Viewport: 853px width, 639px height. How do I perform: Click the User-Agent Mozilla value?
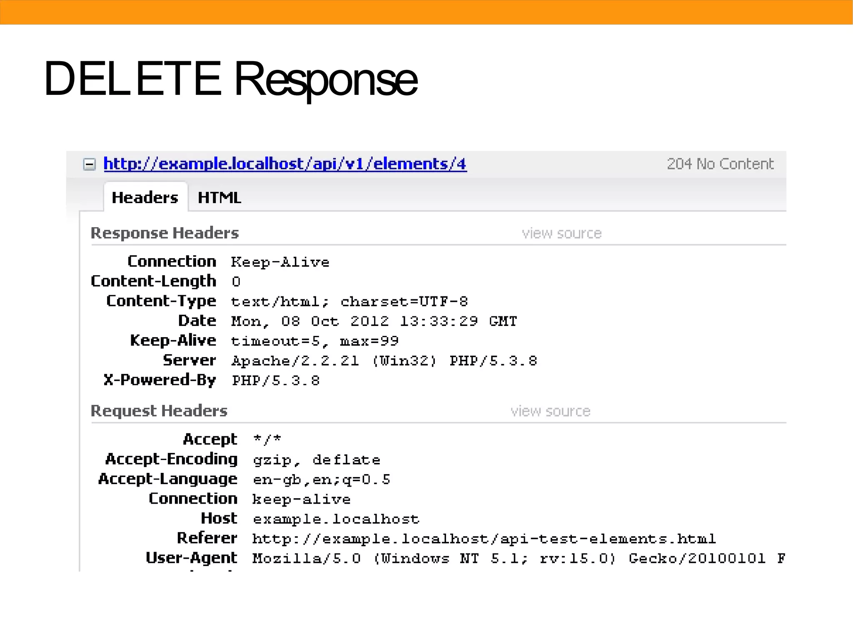click(x=518, y=558)
